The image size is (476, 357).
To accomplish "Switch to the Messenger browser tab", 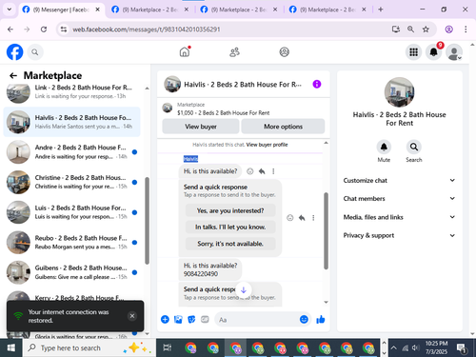I will 61,10.
